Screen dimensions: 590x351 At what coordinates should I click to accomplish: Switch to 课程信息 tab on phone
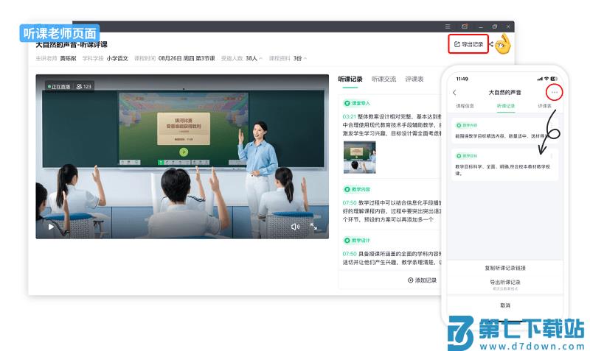pyautogui.click(x=465, y=106)
